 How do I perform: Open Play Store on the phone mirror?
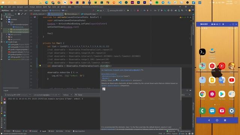pos(222,94)
